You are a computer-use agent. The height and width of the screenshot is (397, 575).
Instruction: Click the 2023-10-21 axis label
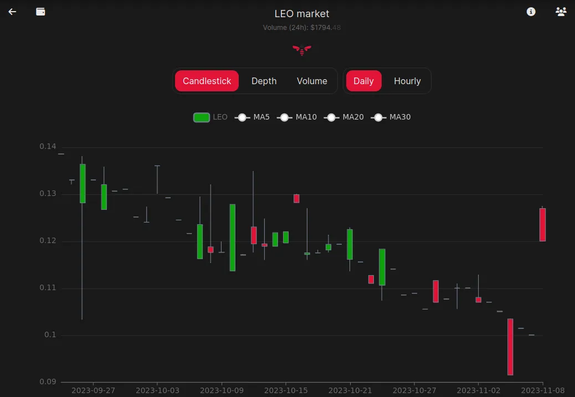coord(350,390)
